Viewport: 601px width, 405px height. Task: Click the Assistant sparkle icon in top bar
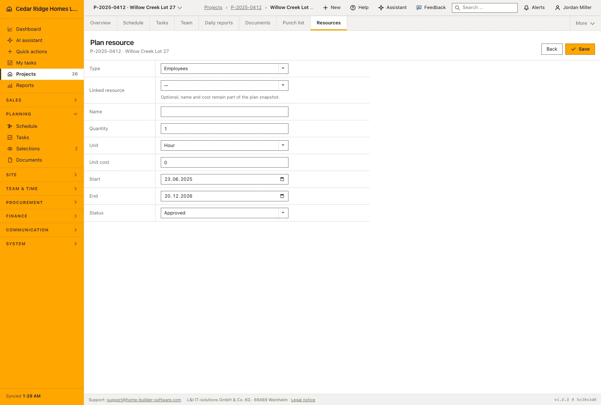click(x=381, y=7)
